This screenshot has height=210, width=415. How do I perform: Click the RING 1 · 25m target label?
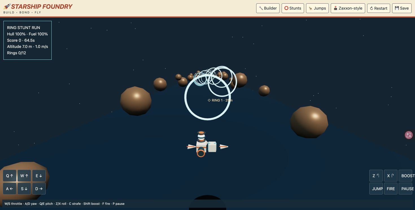point(220,100)
